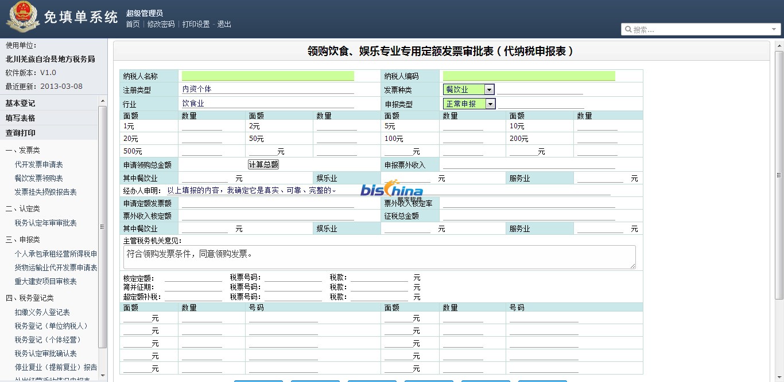This screenshot has height=382, width=784.
Task: Open 打印设置 in the header
Action: [196, 24]
